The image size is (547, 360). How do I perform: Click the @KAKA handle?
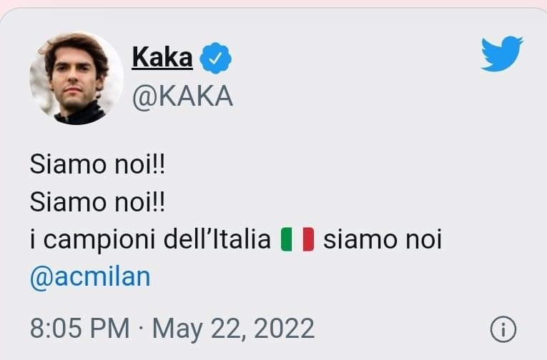point(182,96)
